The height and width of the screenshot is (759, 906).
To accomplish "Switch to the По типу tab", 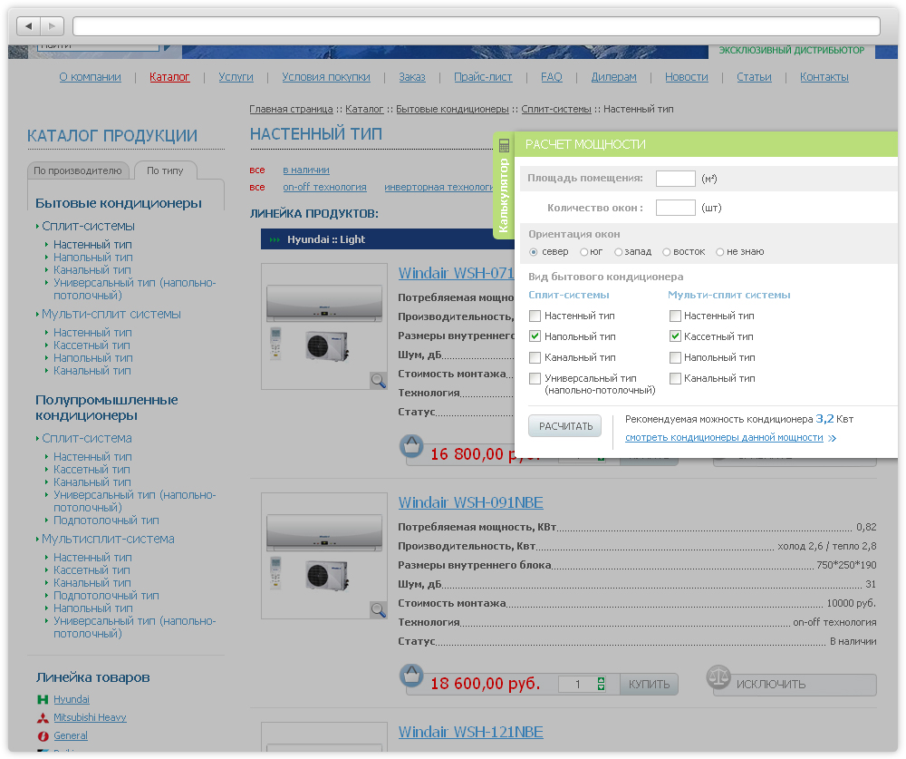I will 165,170.
